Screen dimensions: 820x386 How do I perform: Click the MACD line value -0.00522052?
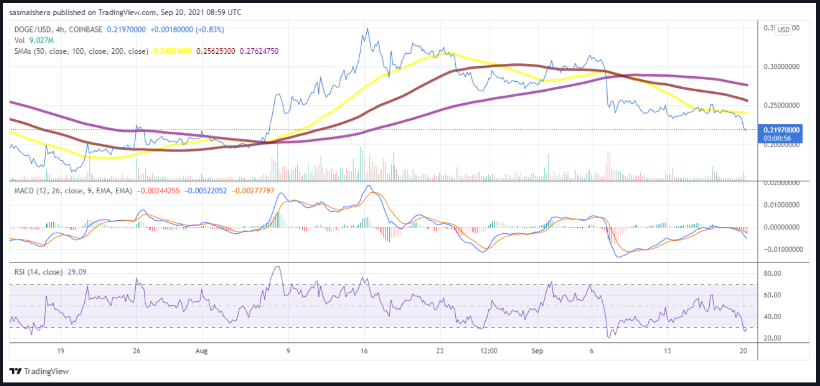point(206,191)
